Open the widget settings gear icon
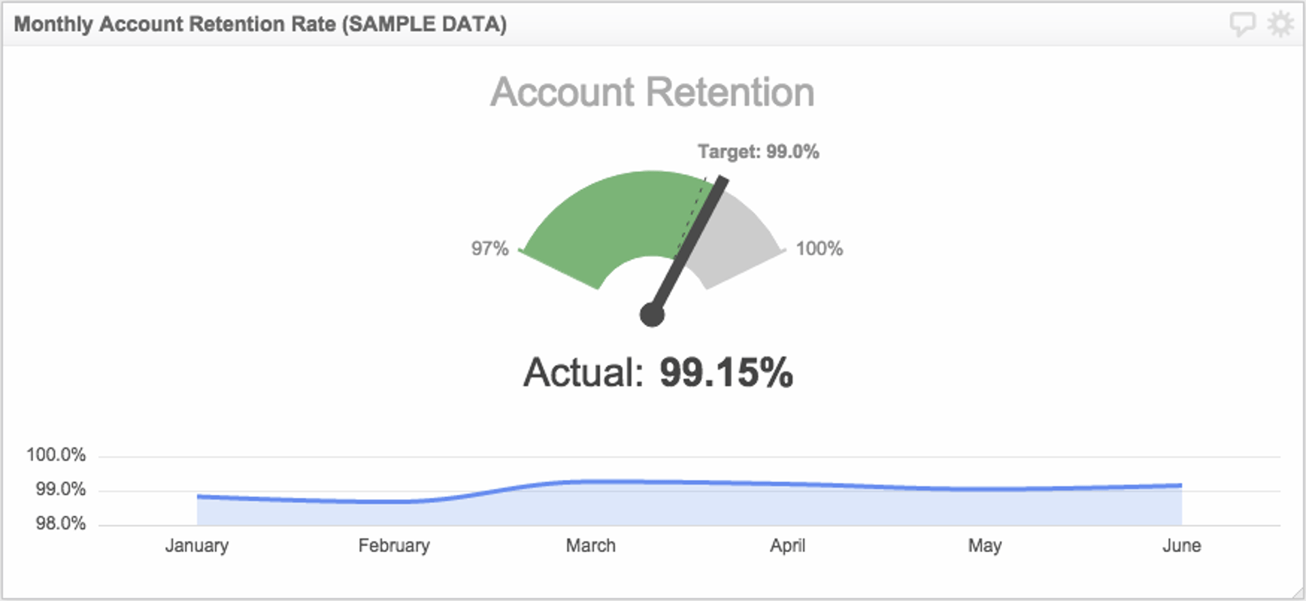Screen dimensions: 1306x601 (1281, 23)
